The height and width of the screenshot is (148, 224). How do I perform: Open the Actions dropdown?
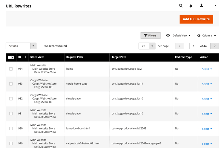click(21, 46)
